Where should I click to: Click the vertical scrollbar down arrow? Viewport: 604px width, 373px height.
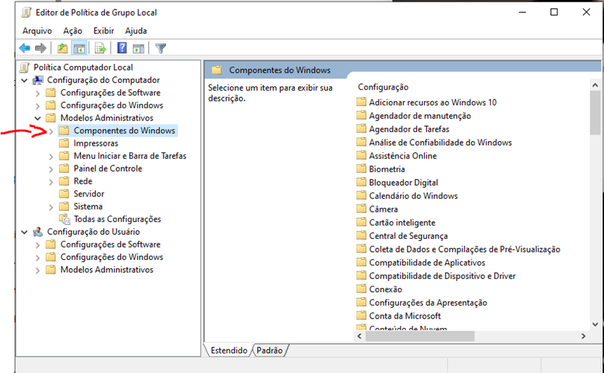click(x=595, y=324)
